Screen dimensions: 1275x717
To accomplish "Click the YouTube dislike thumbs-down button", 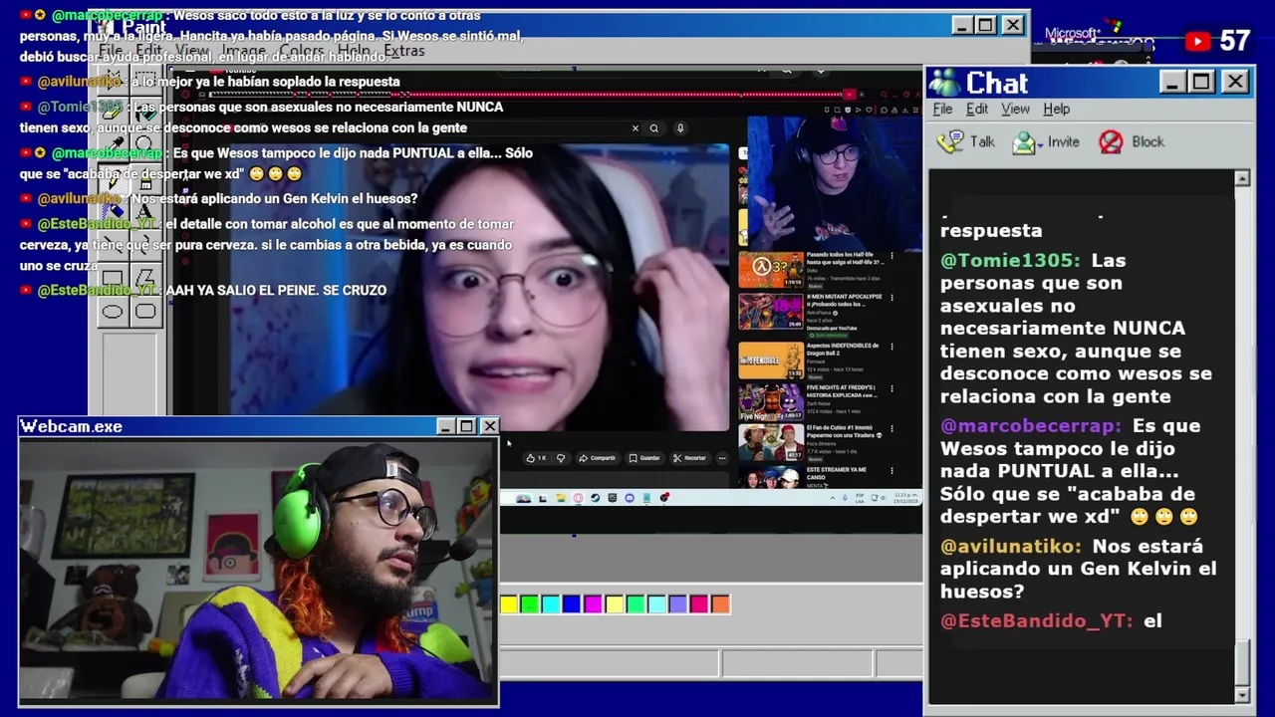I will [x=561, y=458].
